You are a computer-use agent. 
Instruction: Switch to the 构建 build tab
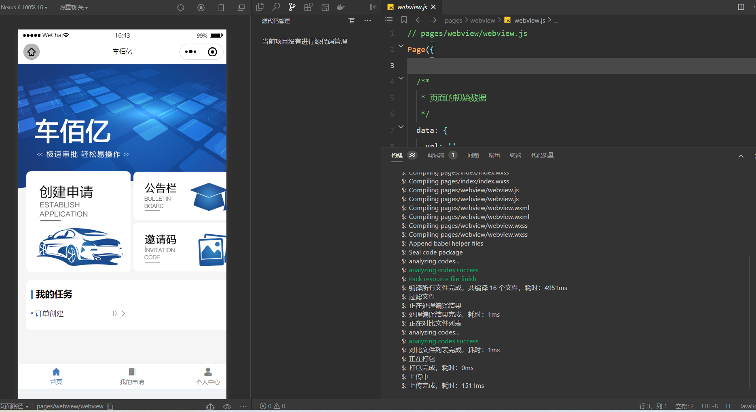coord(397,155)
